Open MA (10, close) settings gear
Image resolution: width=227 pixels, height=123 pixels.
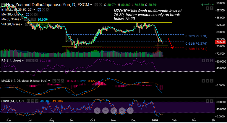[x=32, y=14]
